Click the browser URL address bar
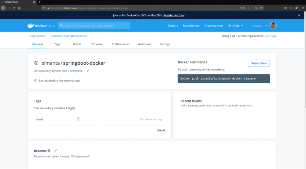 (144, 8)
